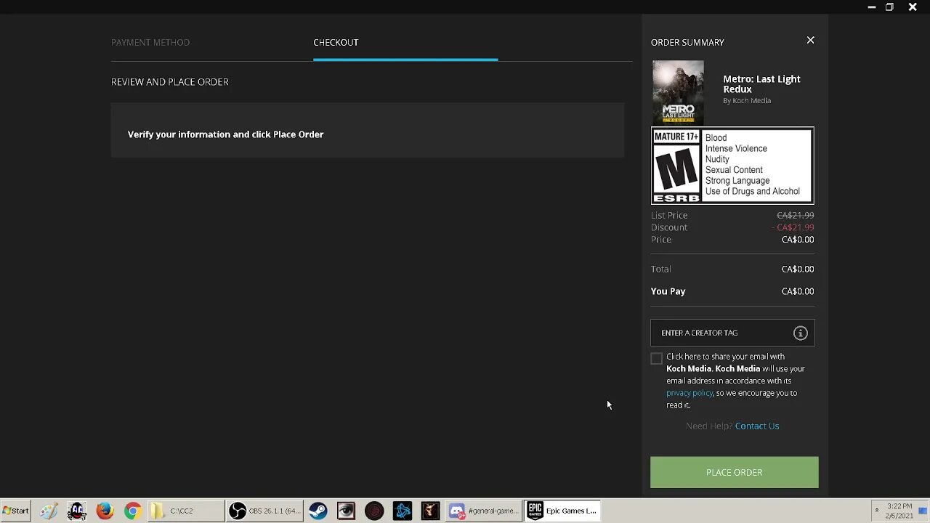Switch to the Discord #general-game window

point(483,511)
